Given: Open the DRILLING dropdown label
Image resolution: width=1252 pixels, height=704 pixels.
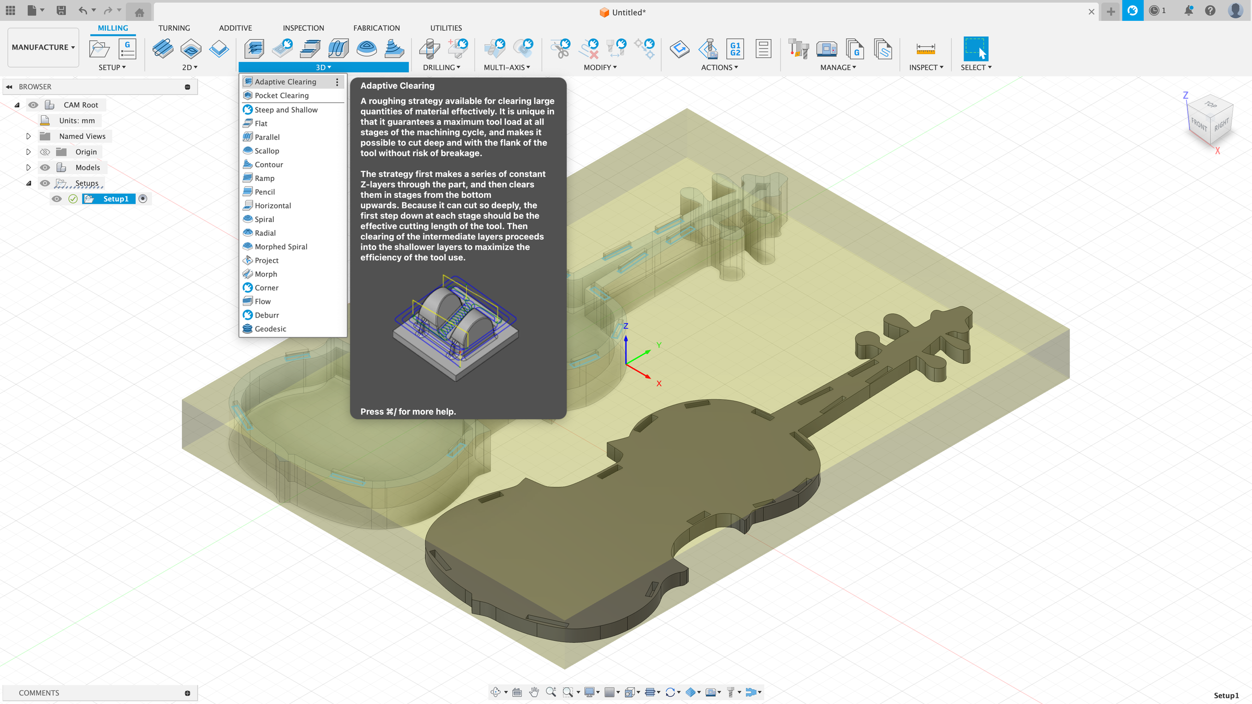Looking at the screenshot, I should (x=441, y=67).
